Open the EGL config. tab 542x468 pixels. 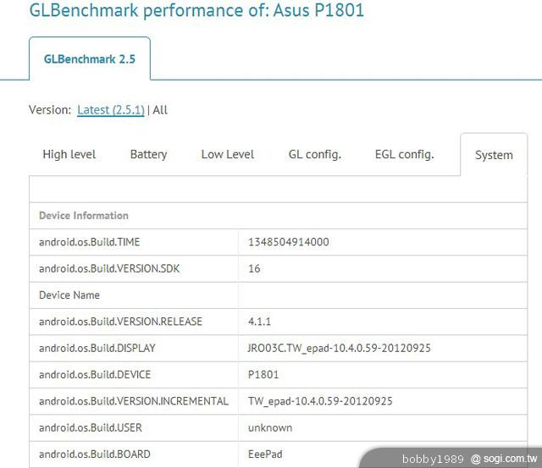tap(405, 154)
